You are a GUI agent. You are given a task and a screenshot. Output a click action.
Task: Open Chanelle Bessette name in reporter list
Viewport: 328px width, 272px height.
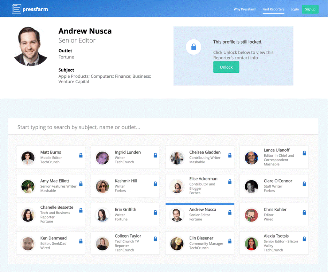coord(57,208)
